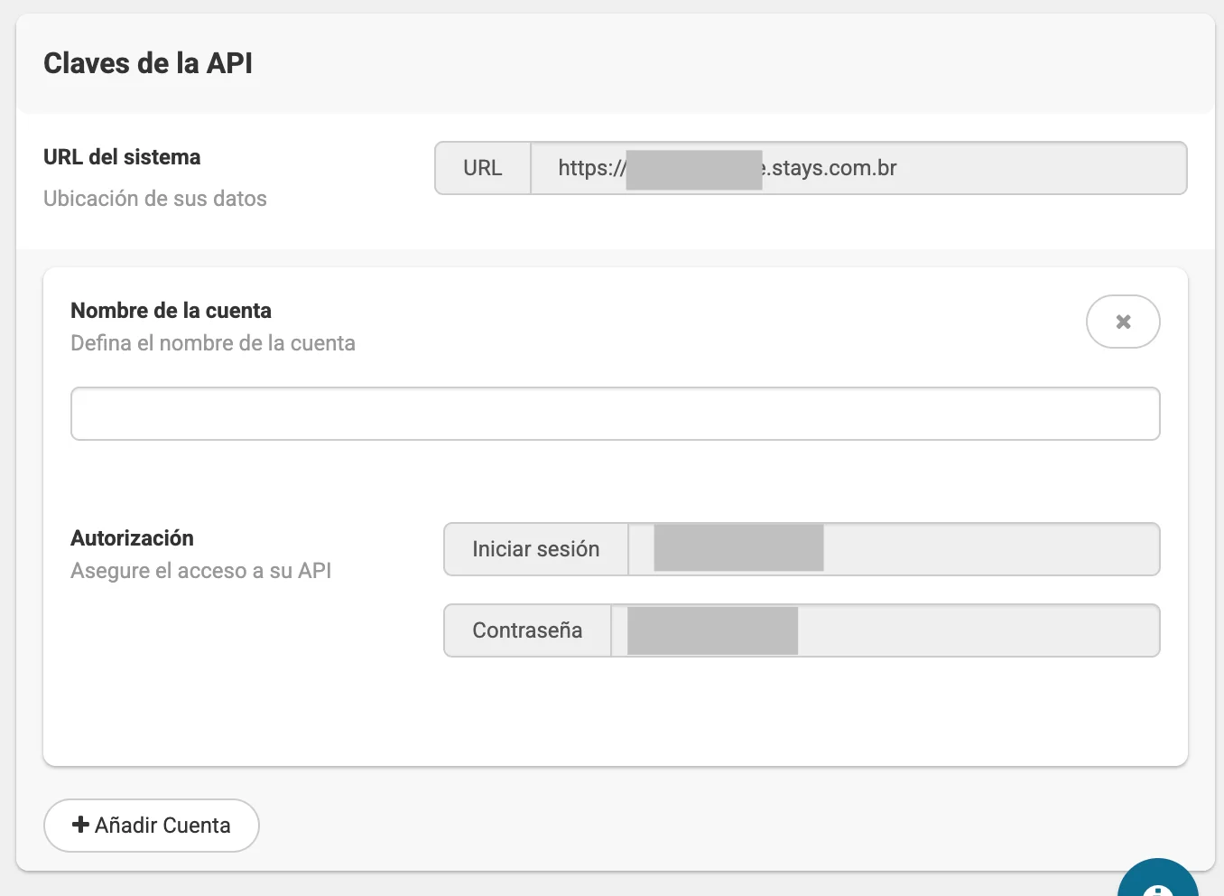Click the Nombre de la cuenta heading
The width and height of the screenshot is (1224, 896).
click(171, 311)
